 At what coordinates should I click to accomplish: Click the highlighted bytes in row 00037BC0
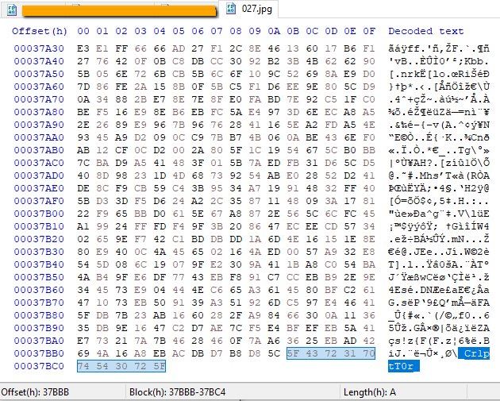(121, 366)
